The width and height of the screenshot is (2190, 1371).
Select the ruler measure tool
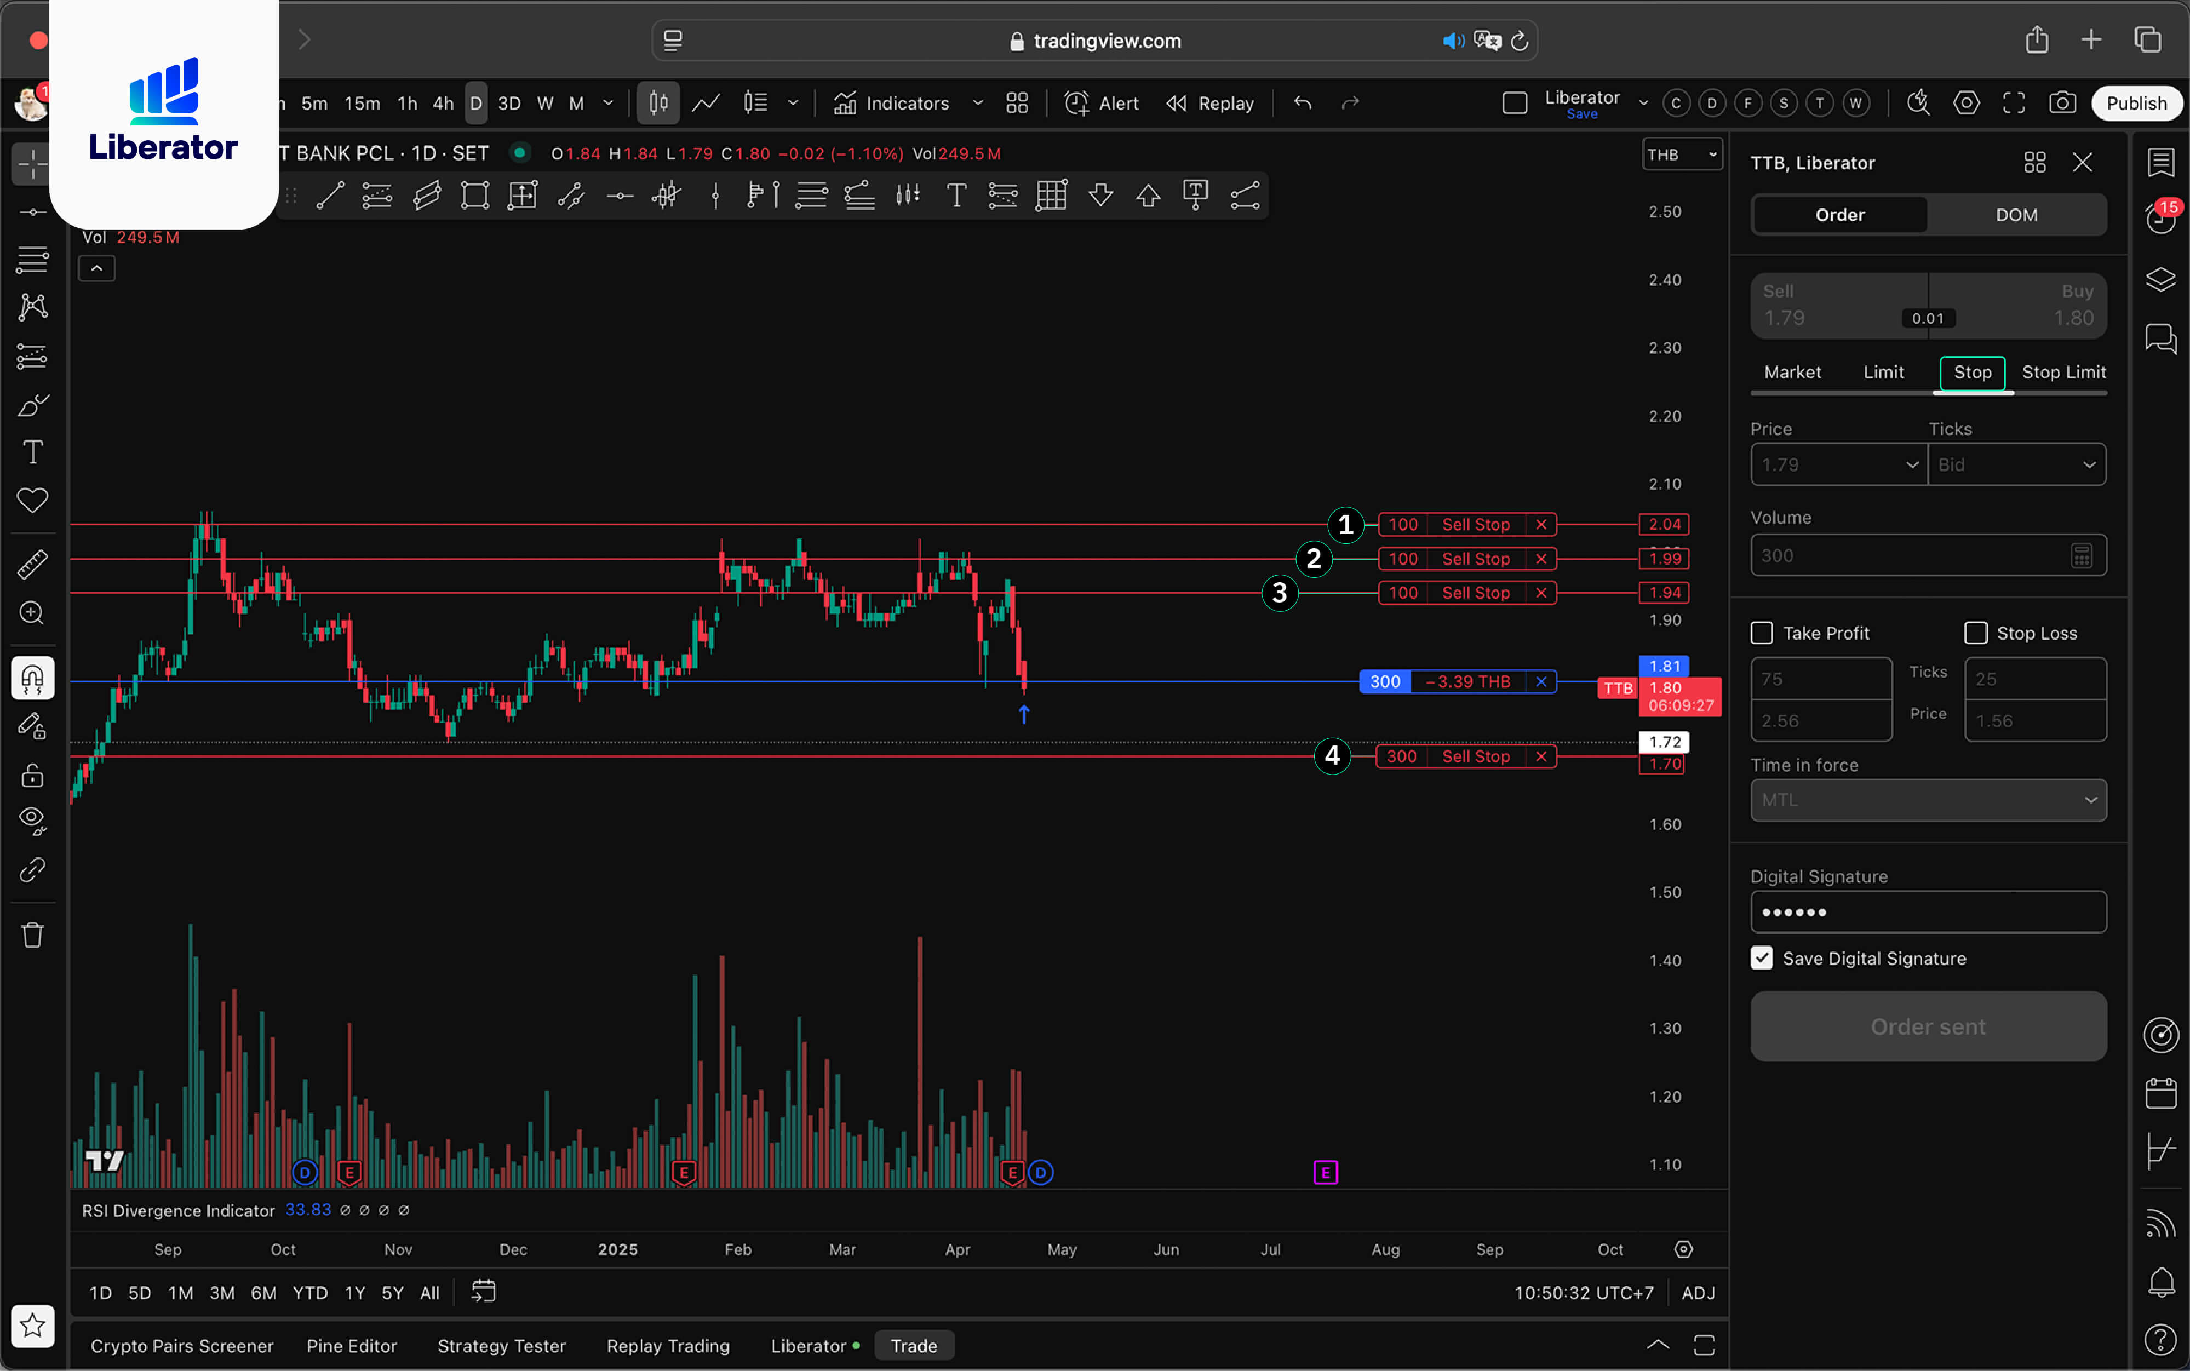pos(33,565)
